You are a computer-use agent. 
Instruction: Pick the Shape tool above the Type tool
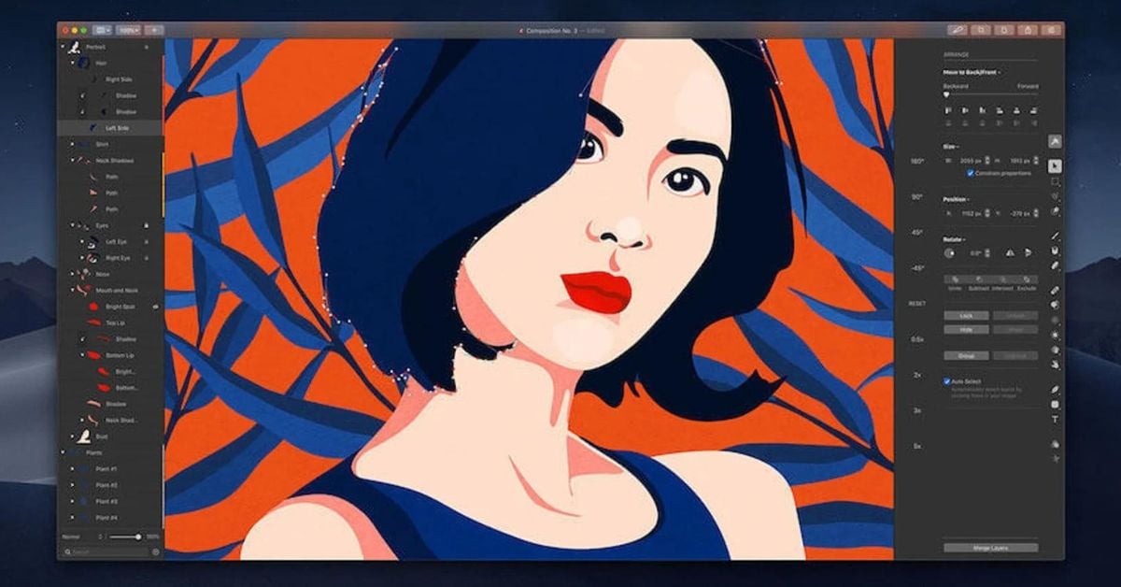coord(1055,404)
